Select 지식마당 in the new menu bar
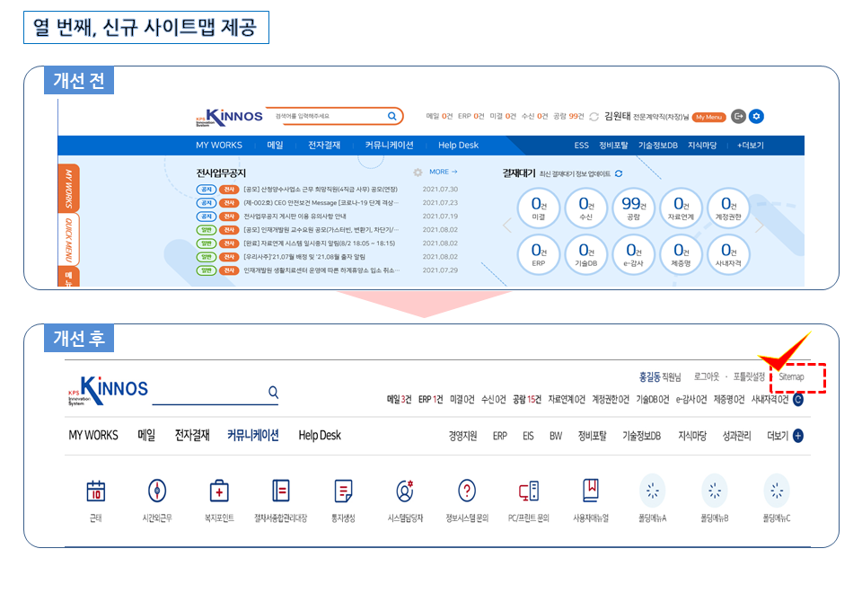Viewport: 862px width, 593px height. pos(692,436)
